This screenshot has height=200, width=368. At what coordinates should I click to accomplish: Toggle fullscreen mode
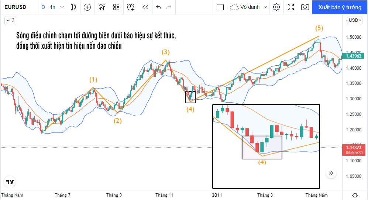tap(291, 7)
